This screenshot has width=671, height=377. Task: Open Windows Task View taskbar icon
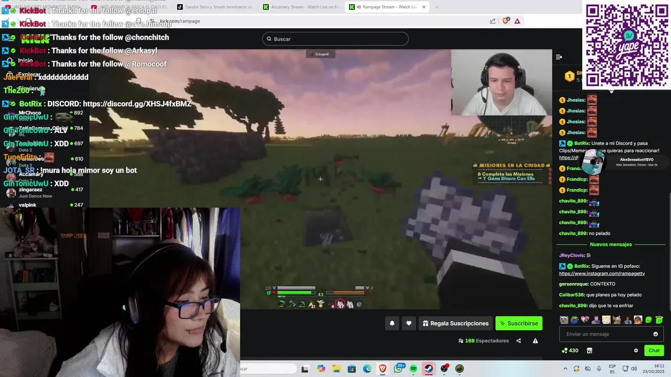click(x=305, y=369)
